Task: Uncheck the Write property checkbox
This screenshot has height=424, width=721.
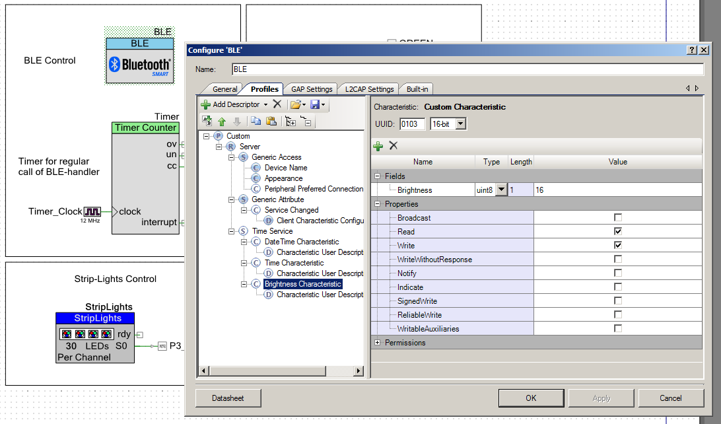Action: click(618, 245)
